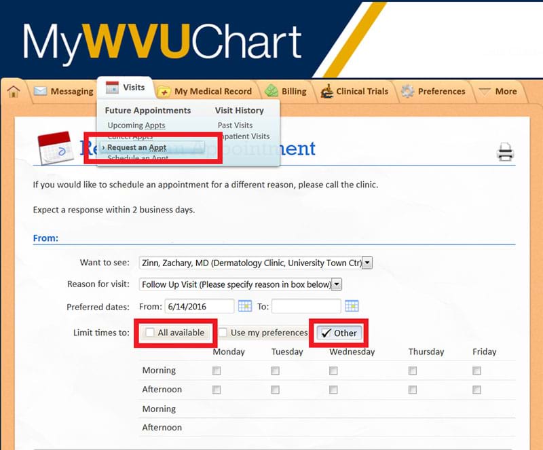
Task: Tick the first Morning row's Tuesday checkbox
Action: [x=276, y=371]
